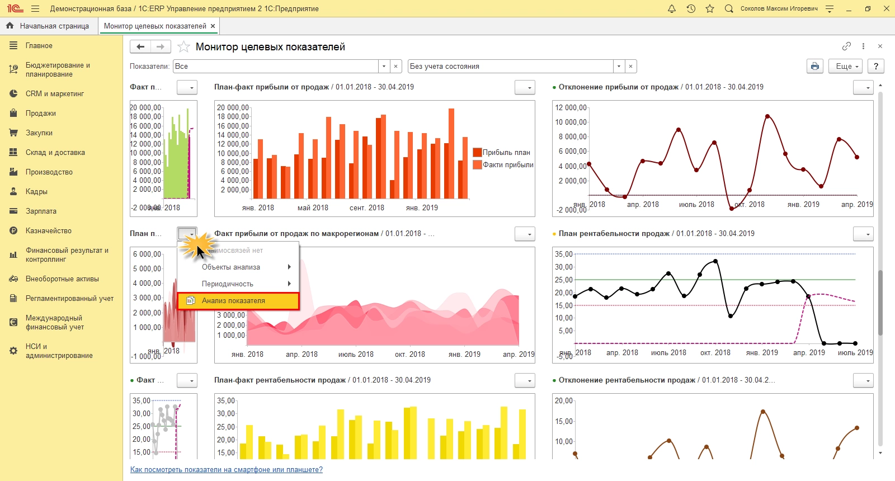Click the get link chain icon
The image size is (895, 481).
[x=846, y=46]
